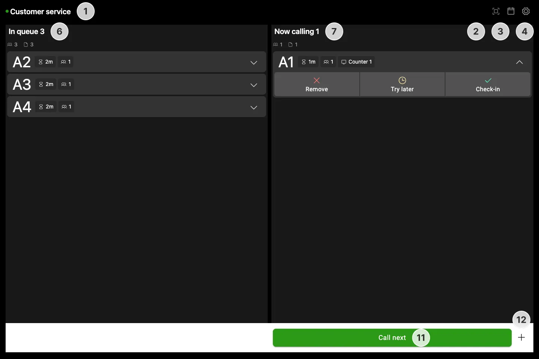Check-in ticket A1
Screen dimensions: 539x359
pyautogui.click(x=488, y=85)
